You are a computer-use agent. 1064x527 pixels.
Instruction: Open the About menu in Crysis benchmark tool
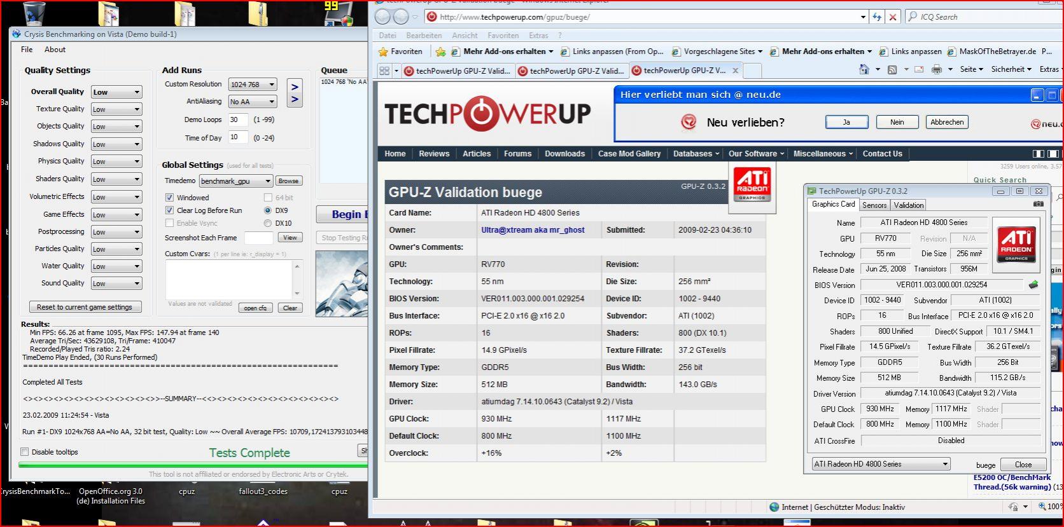pos(55,50)
